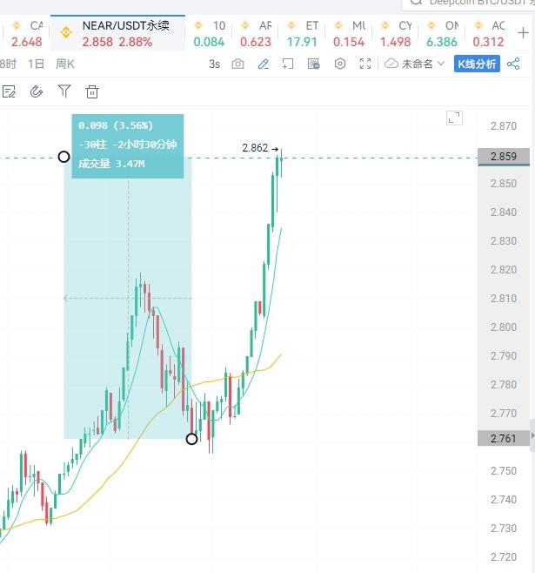
Task: Toggle the magnet snap tool
Action: point(37,91)
